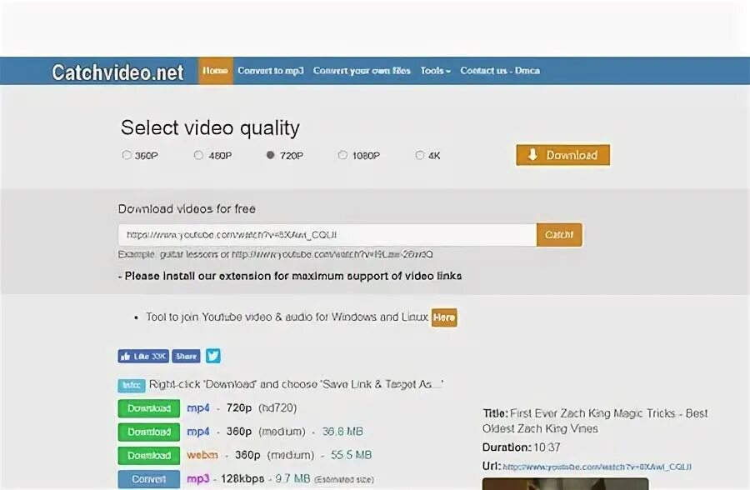Select the 360P quality radio button

click(x=127, y=154)
